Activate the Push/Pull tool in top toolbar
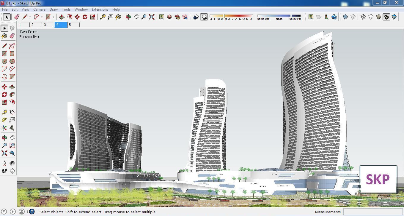The height and width of the screenshot is (216, 404). pos(62,17)
